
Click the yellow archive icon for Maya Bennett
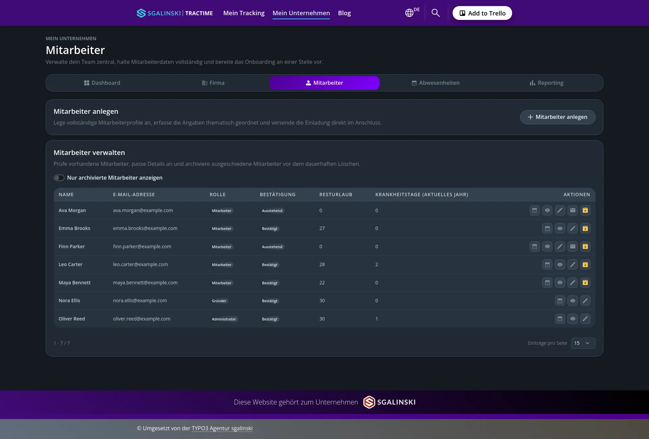(x=585, y=283)
